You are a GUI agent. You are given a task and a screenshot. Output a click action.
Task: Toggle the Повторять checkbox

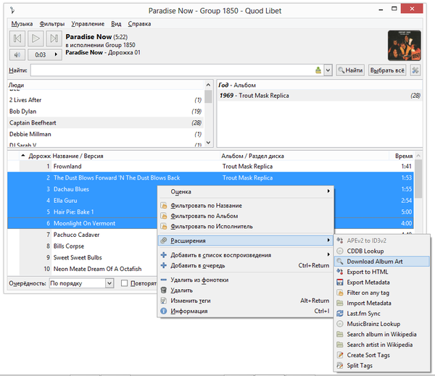[x=124, y=283]
